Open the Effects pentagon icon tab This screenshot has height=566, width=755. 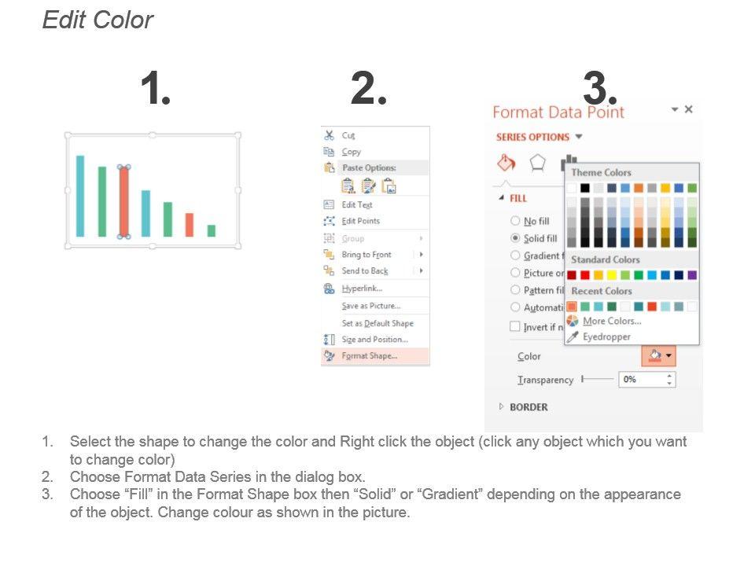[x=537, y=163]
